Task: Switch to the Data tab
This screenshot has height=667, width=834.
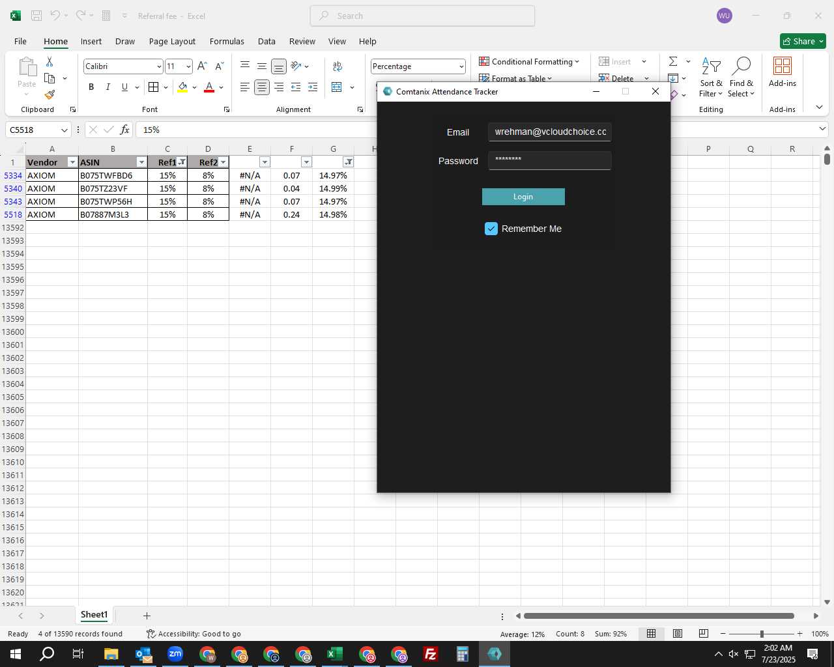Action: 266,41
